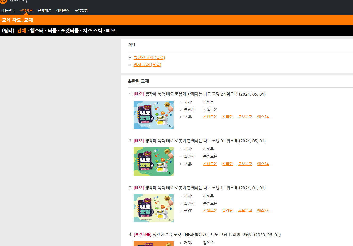Filter textbooks by 터틀

click(52, 31)
